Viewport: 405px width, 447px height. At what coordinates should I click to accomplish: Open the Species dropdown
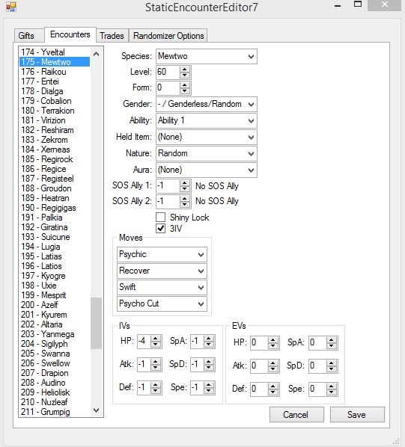(207, 57)
